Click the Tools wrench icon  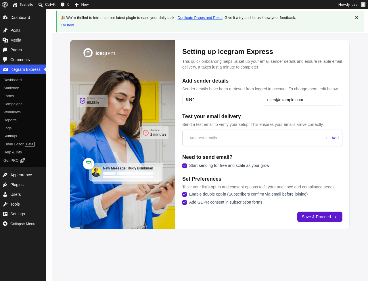[x=5, y=204]
